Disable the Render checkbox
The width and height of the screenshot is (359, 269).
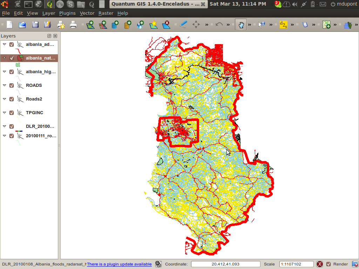(328, 264)
